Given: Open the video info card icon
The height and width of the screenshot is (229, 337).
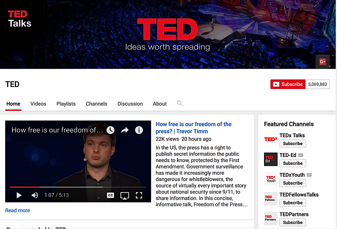Looking at the screenshot, I should 139,130.
